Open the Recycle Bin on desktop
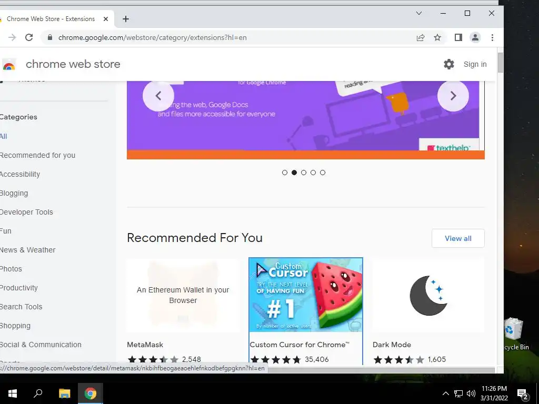This screenshot has height=404, width=539. pos(515,334)
